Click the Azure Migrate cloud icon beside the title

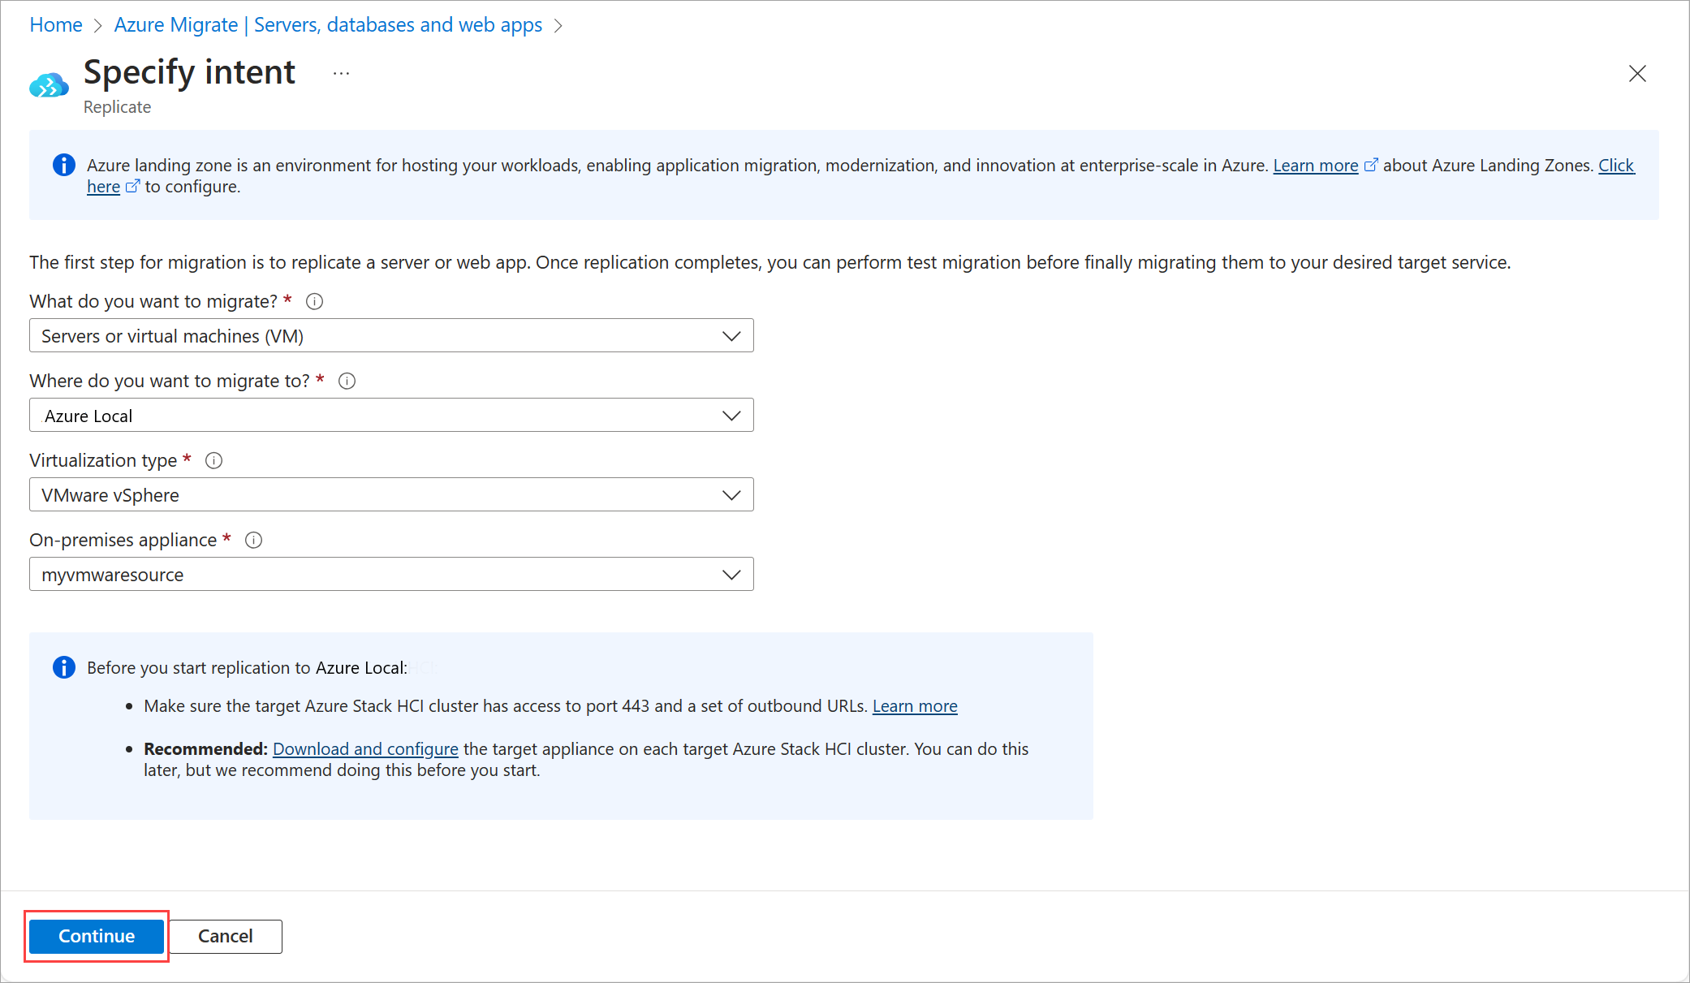pos(48,84)
